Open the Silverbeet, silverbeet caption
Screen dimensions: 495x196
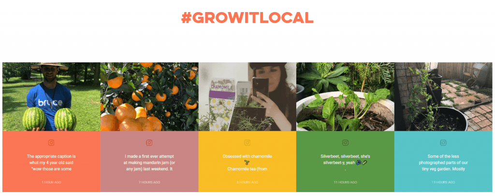click(x=345, y=163)
